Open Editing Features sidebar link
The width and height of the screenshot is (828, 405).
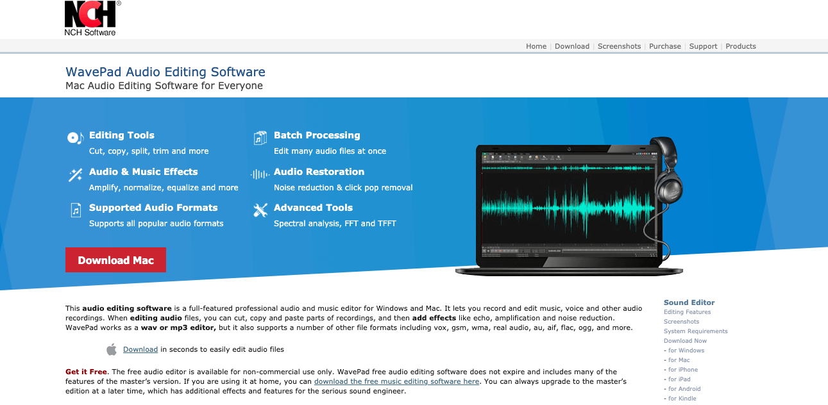[687, 312]
